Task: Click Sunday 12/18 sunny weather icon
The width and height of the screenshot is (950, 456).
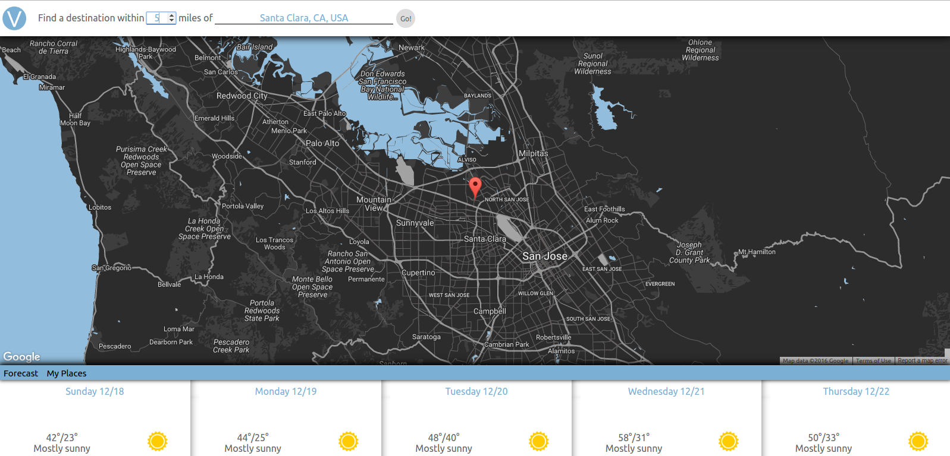Action: coord(158,441)
